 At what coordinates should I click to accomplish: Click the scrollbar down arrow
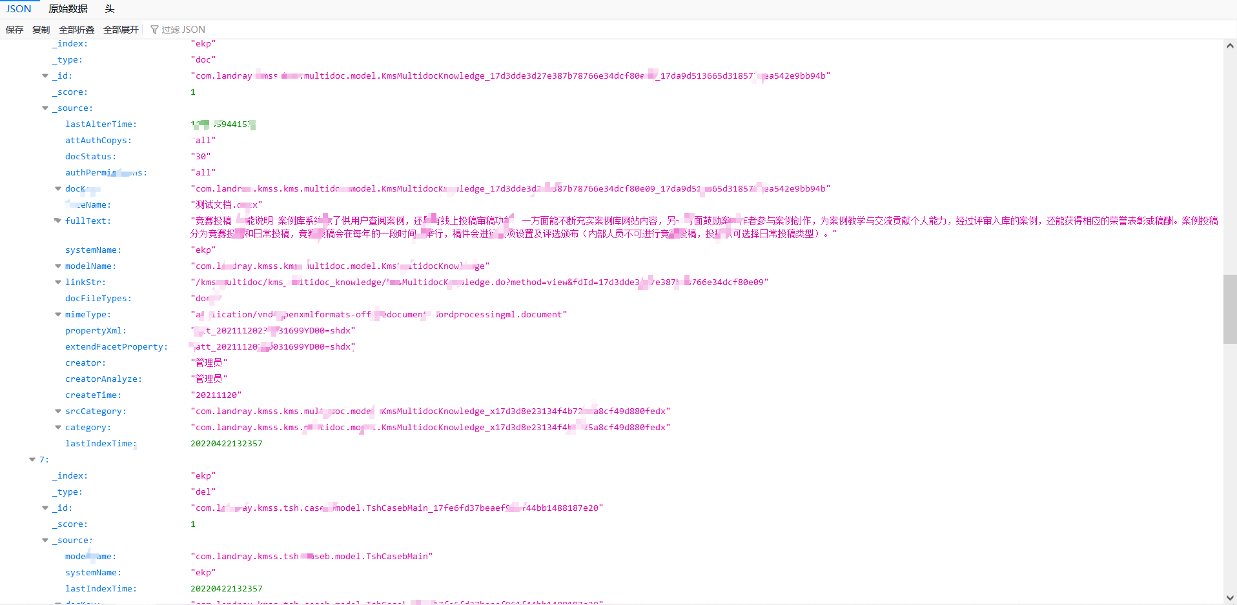coord(1230,598)
